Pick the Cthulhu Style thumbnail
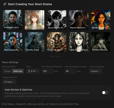The image size is (114, 108). point(35,42)
